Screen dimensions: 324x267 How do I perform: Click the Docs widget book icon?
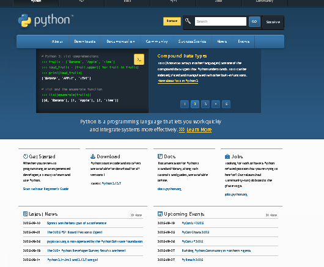point(160,156)
